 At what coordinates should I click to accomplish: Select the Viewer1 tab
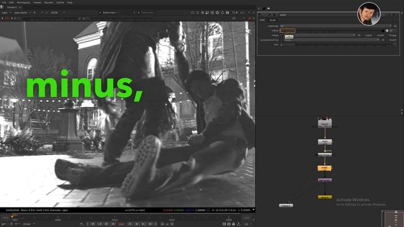click(12, 7)
